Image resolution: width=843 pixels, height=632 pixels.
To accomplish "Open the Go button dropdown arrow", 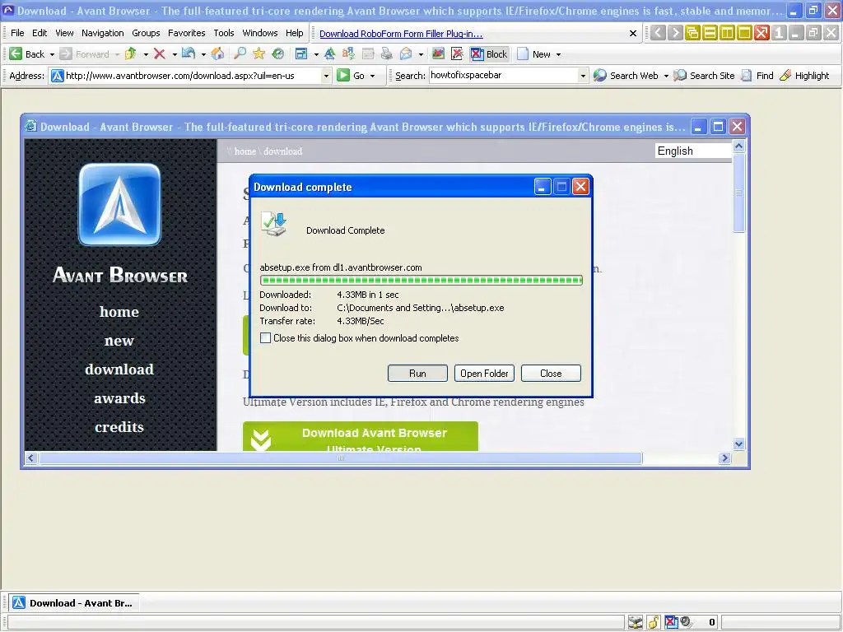I will [372, 76].
